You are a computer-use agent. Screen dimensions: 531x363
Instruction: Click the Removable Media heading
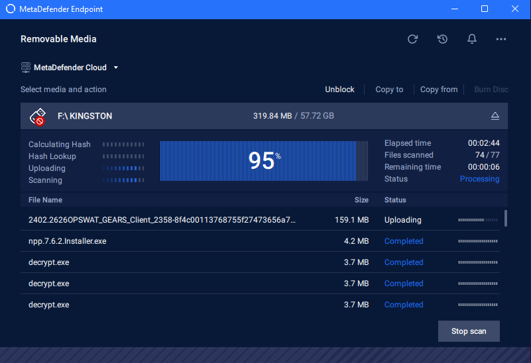coord(58,39)
